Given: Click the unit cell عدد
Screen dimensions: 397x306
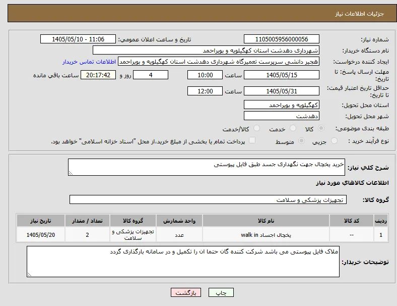Looking at the screenshot, I should point(179,235).
